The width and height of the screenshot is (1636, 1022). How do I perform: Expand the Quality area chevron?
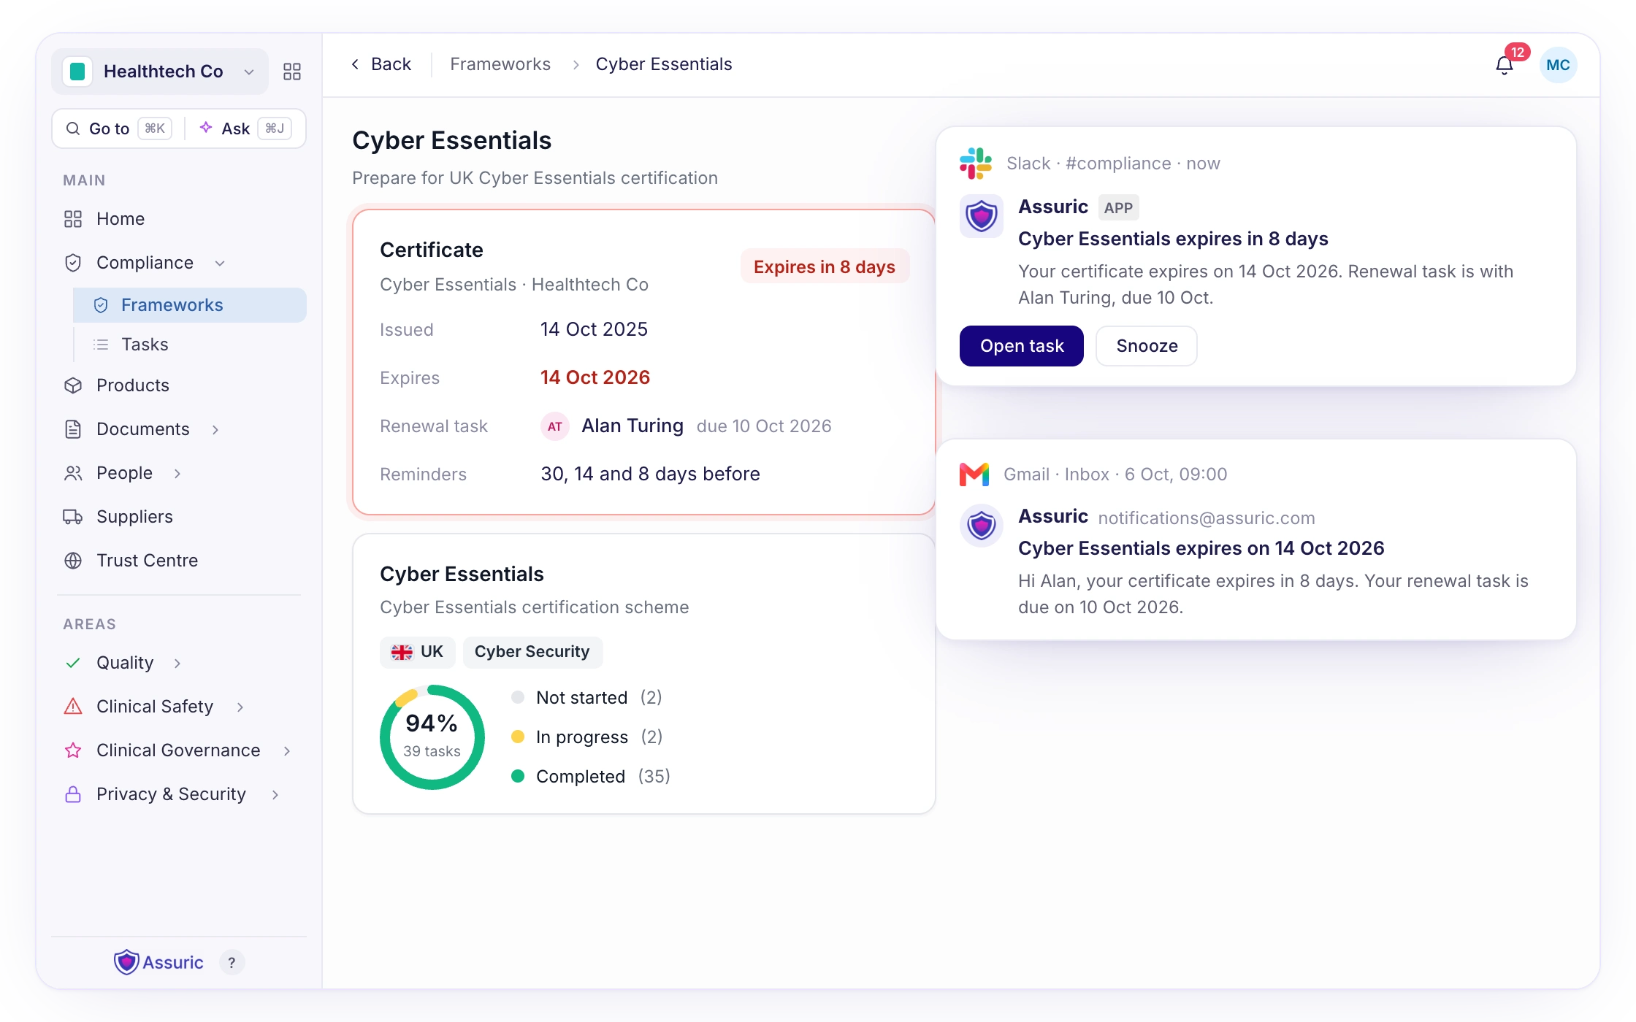pyautogui.click(x=177, y=663)
